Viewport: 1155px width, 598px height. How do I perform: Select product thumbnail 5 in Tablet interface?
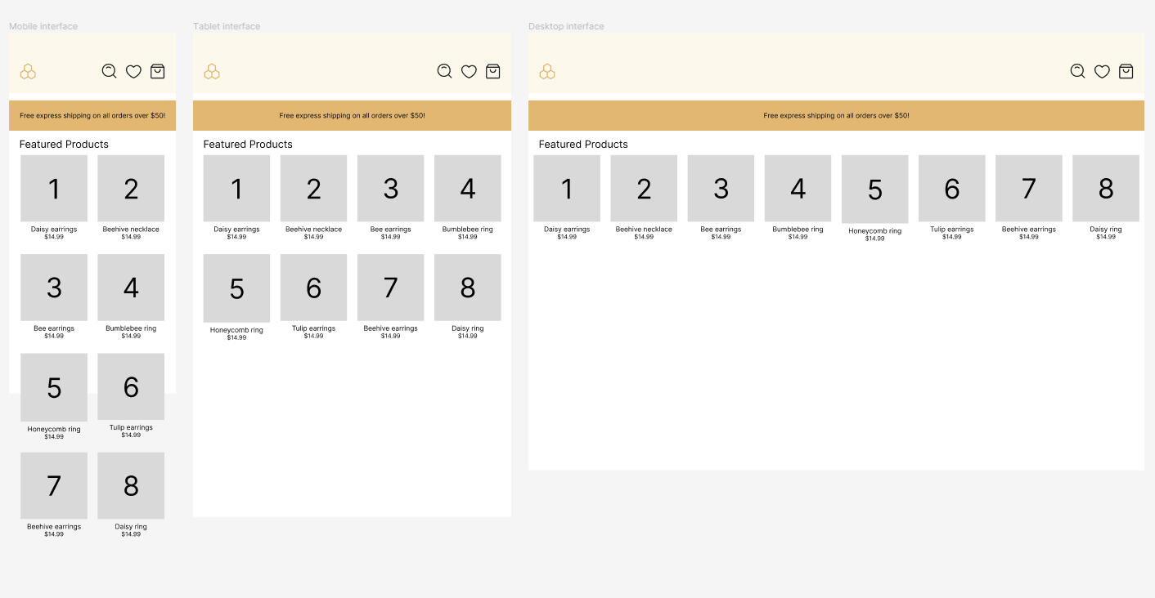pyautogui.click(x=236, y=288)
